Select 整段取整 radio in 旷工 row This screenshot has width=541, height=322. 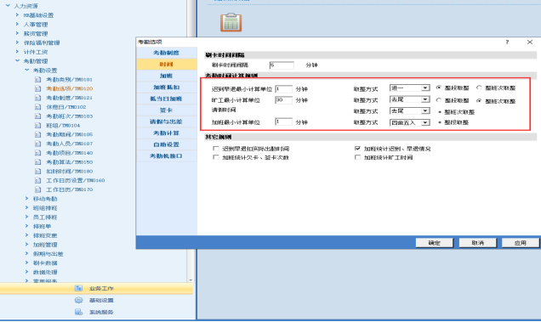(439, 100)
